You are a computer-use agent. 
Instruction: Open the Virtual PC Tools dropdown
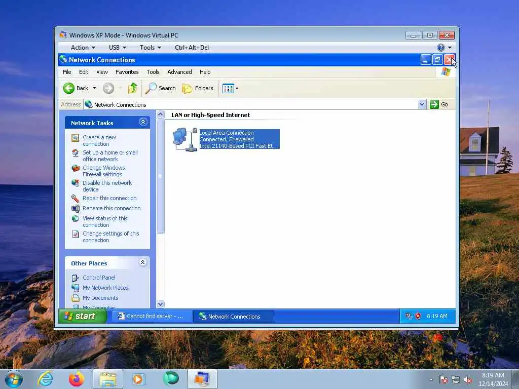click(150, 48)
